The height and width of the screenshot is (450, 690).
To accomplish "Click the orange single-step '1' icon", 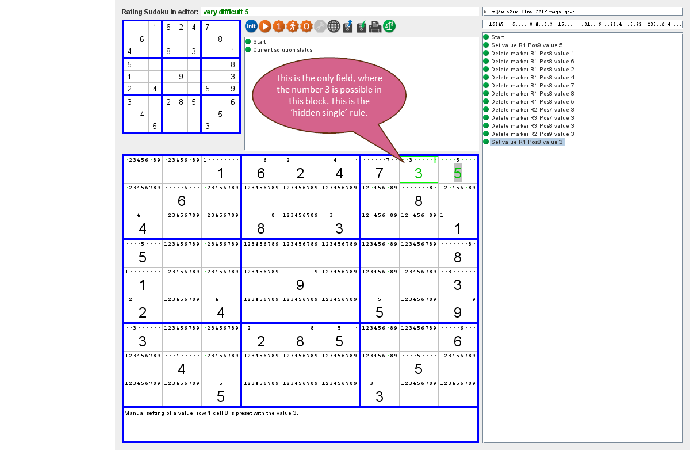I will pyautogui.click(x=279, y=26).
